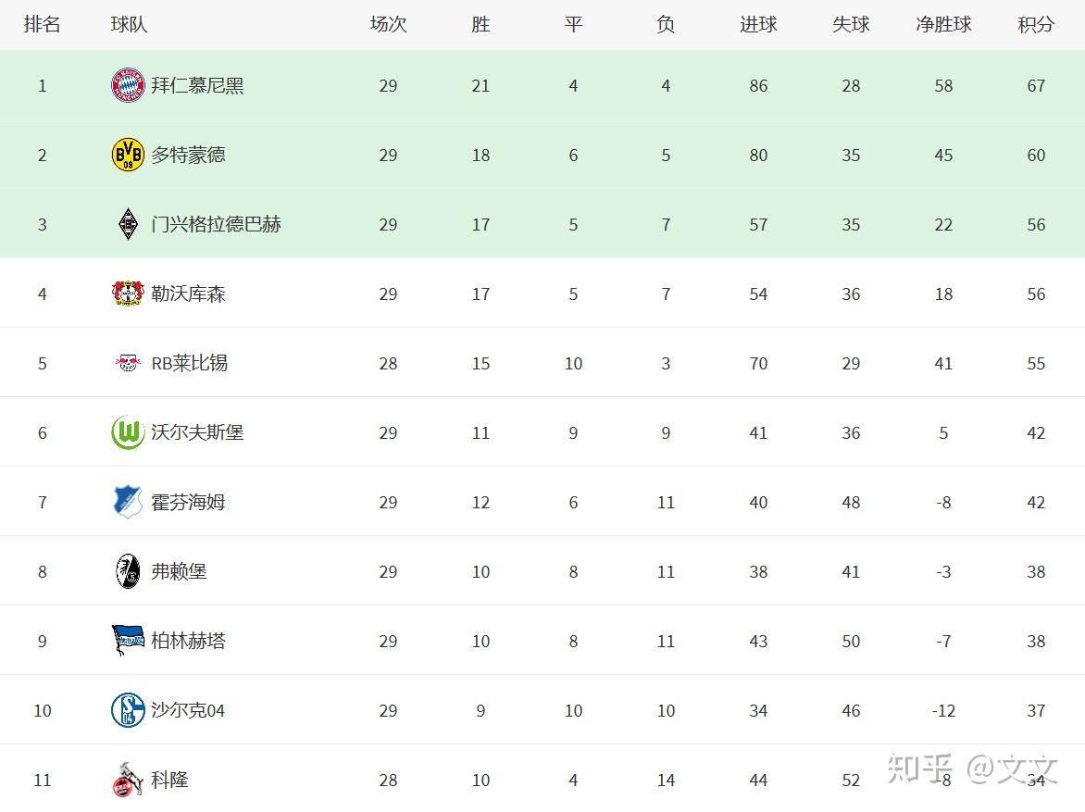This screenshot has width=1085, height=812.
Task: Click the Mönchengladbach diamond crest
Action: (128, 224)
